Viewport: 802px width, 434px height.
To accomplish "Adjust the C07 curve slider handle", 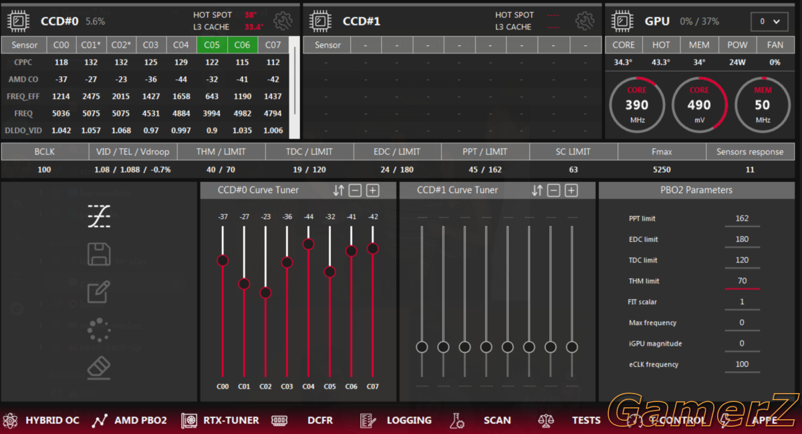I will (373, 249).
